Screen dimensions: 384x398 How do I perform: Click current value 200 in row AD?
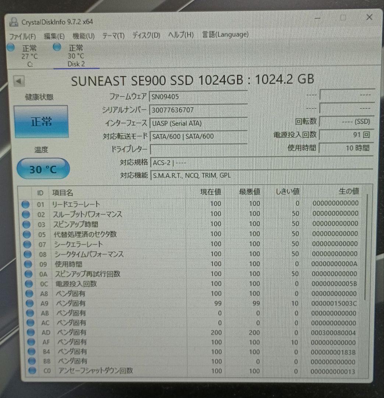216,332
